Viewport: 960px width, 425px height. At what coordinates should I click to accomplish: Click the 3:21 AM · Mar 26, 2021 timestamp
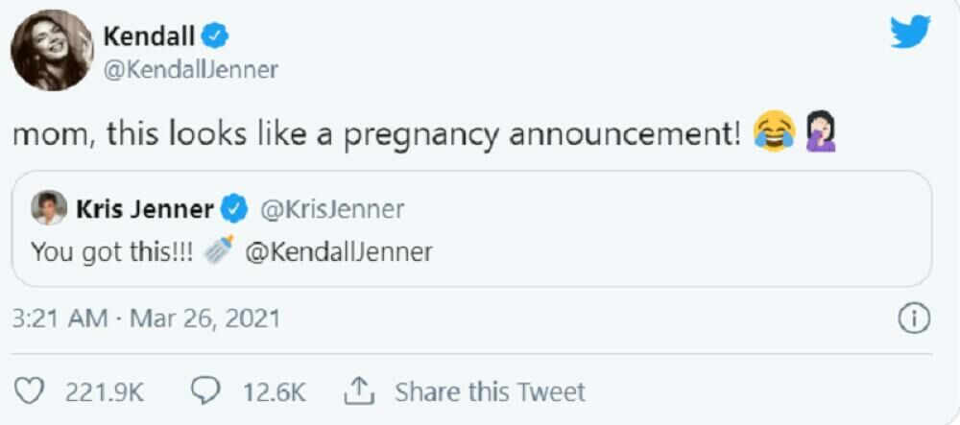[x=145, y=319]
